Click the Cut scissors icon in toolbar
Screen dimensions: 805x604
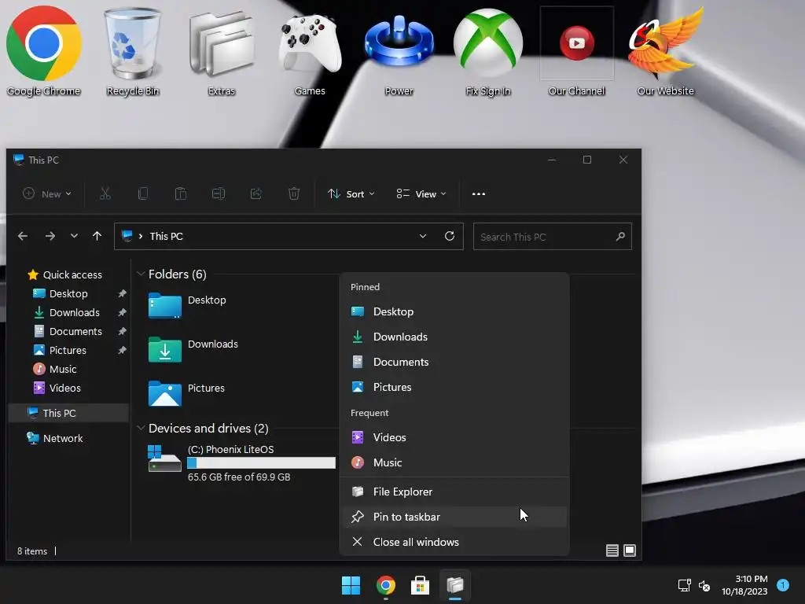click(105, 193)
